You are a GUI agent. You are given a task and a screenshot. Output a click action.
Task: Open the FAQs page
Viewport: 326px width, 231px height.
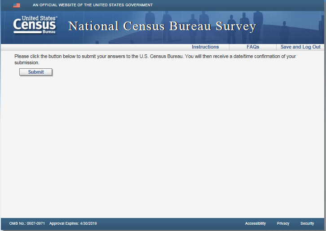[253, 47]
